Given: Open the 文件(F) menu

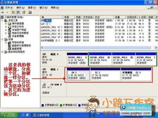Looking at the screenshot, I should (x=9, y=8).
